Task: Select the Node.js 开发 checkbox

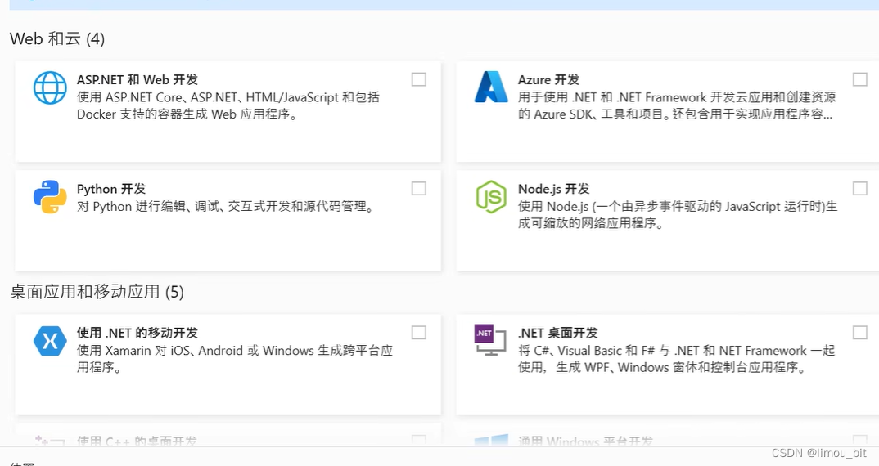Action: click(860, 189)
